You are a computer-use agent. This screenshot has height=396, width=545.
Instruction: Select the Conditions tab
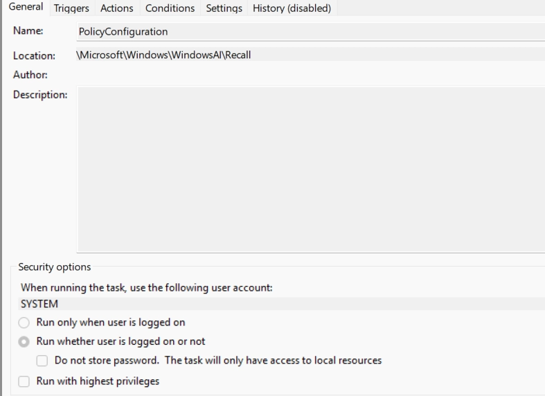[x=170, y=8]
